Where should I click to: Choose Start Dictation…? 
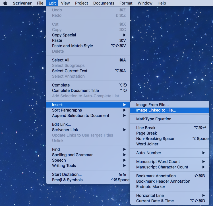click(x=88, y=174)
